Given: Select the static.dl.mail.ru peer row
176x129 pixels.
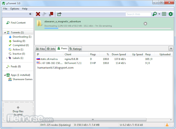Looking at the screenshot, I should tap(104, 59).
